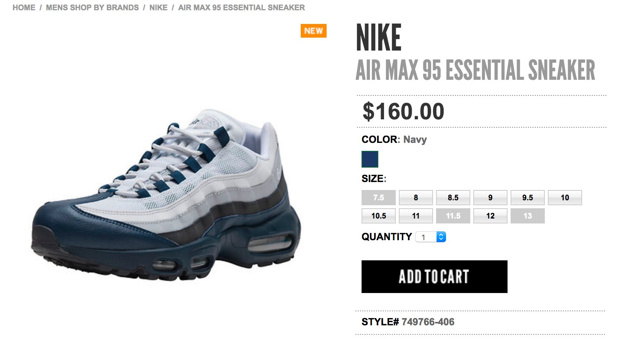Viewport: 641px width, 339px height.
Task: Click the Air Max 95 product image
Action: 166,195
